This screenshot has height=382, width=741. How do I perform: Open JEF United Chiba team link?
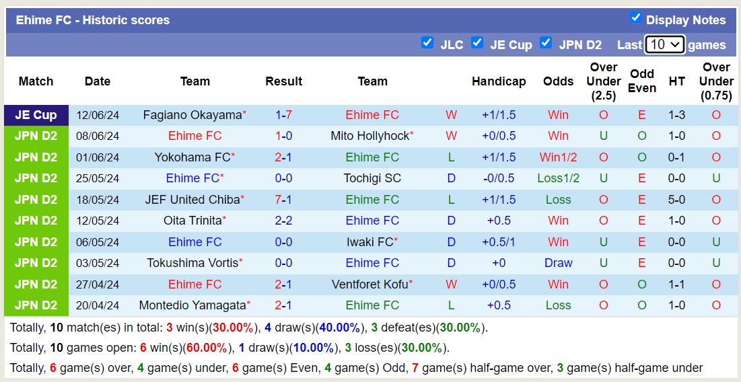click(192, 200)
